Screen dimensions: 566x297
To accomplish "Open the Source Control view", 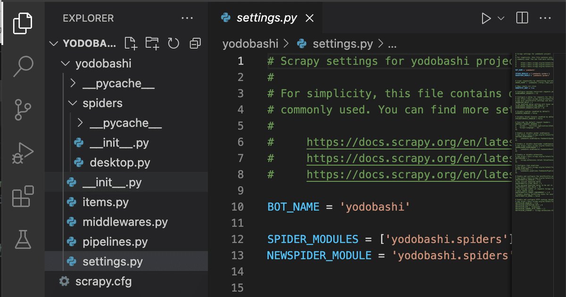I will click(x=23, y=110).
